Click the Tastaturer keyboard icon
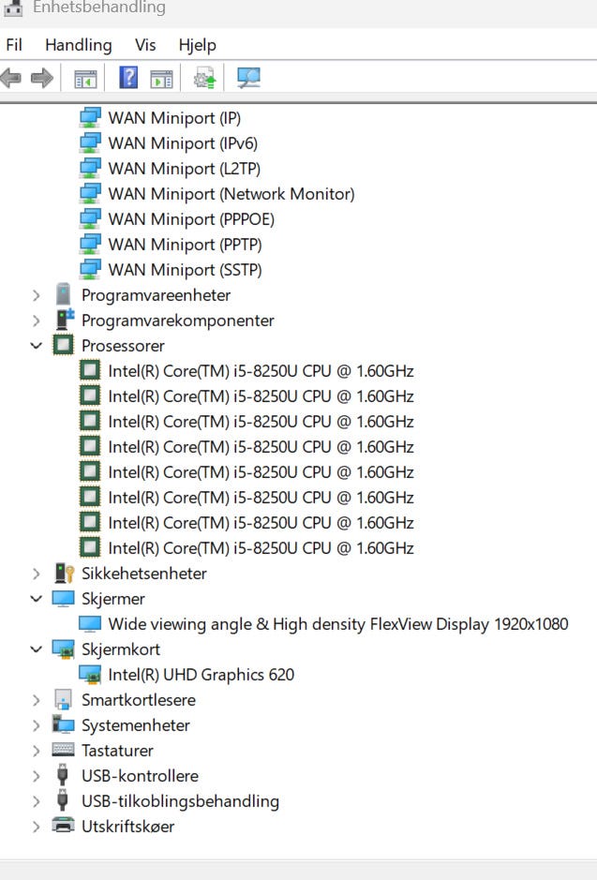 tap(63, 750)
